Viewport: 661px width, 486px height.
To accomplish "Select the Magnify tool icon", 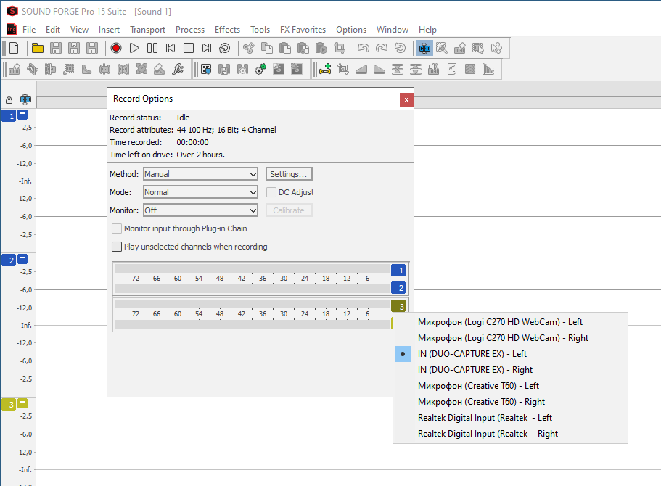I will (442, 48).
